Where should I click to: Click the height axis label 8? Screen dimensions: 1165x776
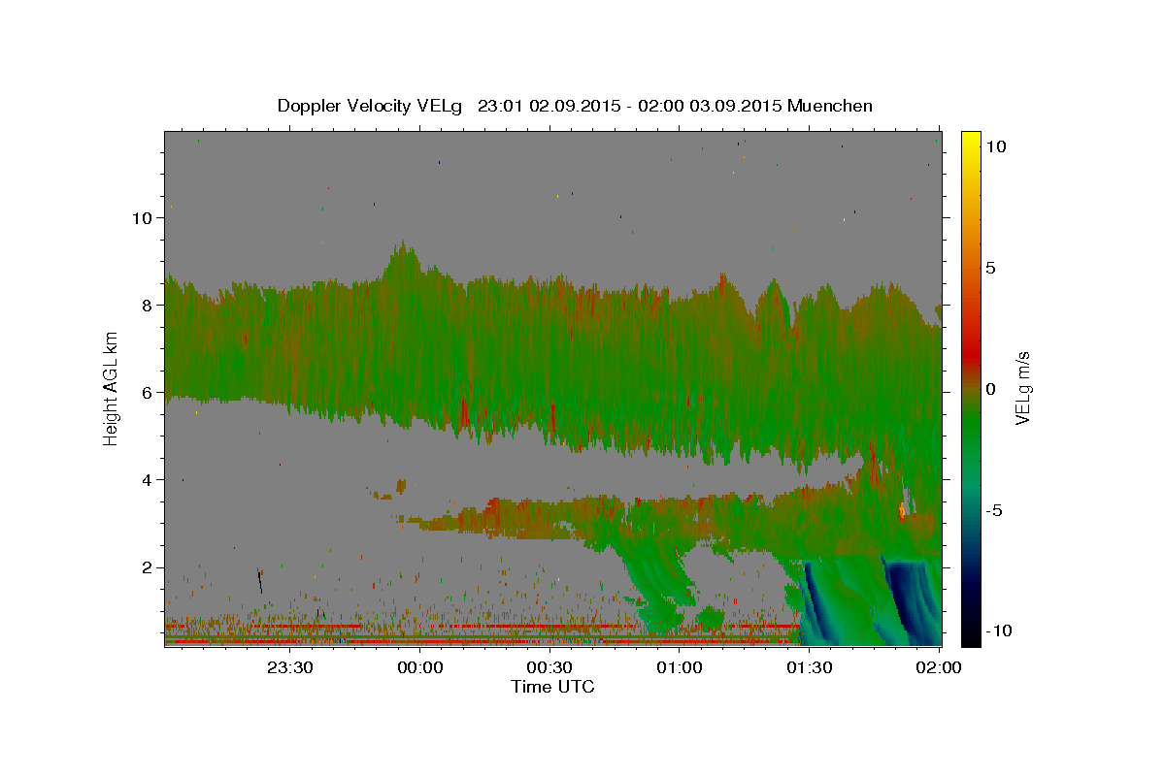(x=148, y=306)
